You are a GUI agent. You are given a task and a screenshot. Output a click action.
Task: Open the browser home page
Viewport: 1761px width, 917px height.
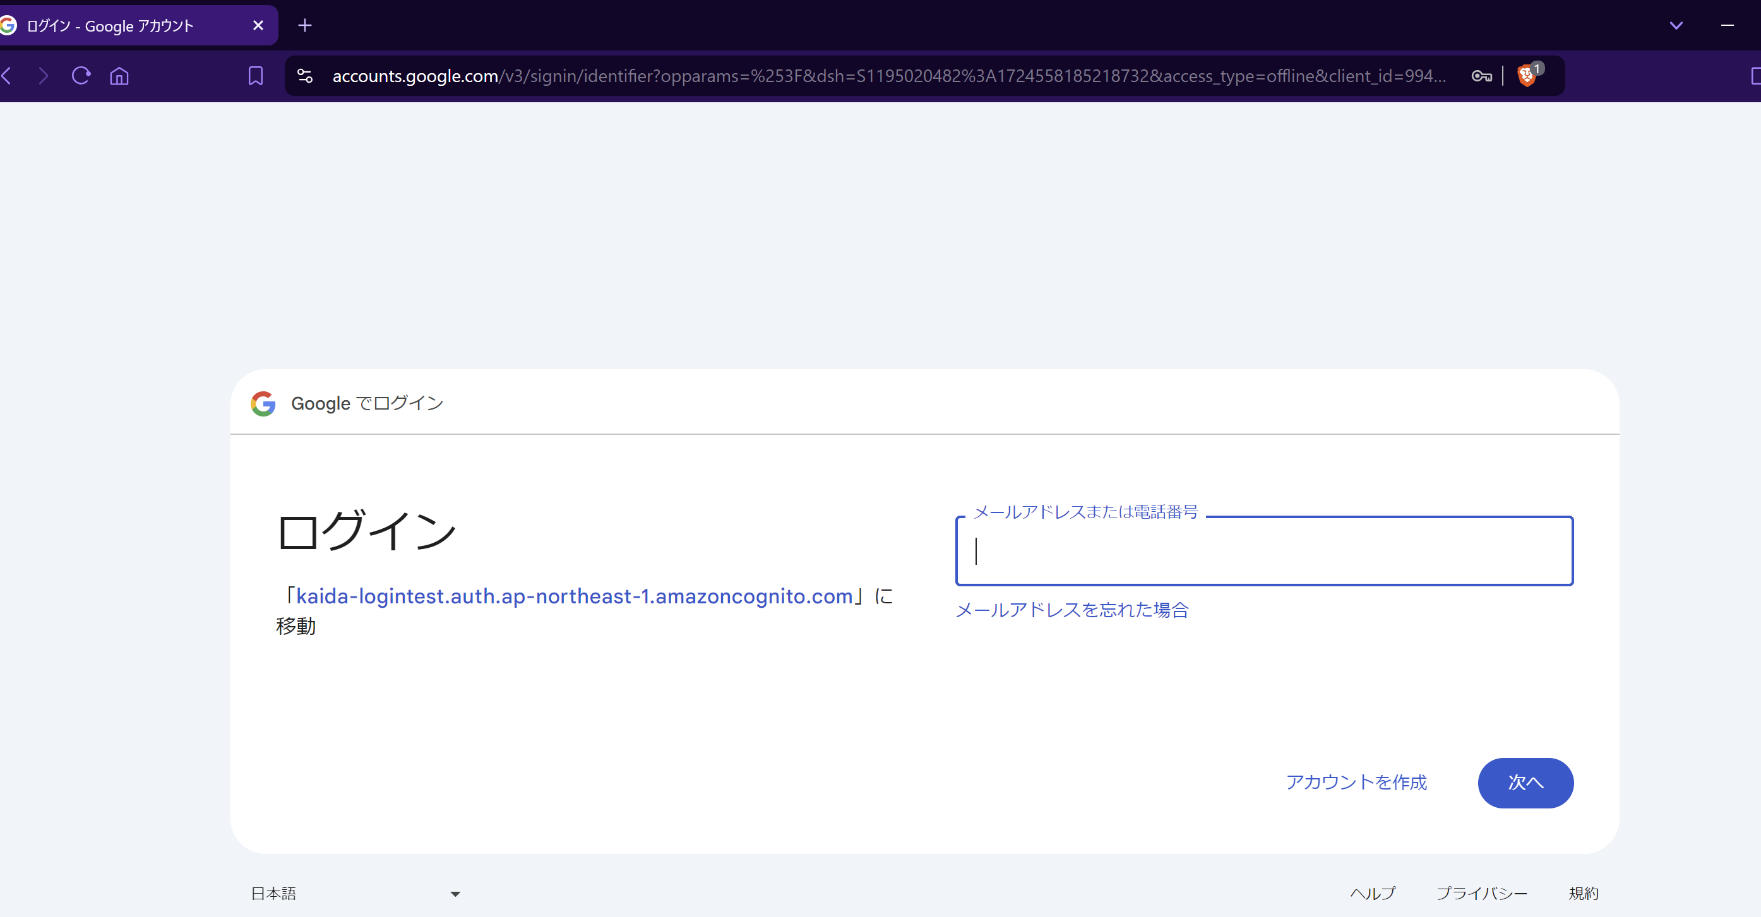tap(119, 76)
